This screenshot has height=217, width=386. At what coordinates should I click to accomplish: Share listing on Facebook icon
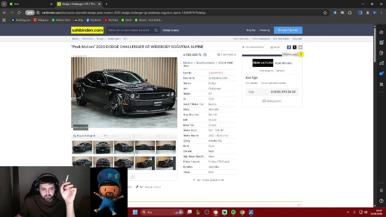pyautogui.click(x=289, y=47)
